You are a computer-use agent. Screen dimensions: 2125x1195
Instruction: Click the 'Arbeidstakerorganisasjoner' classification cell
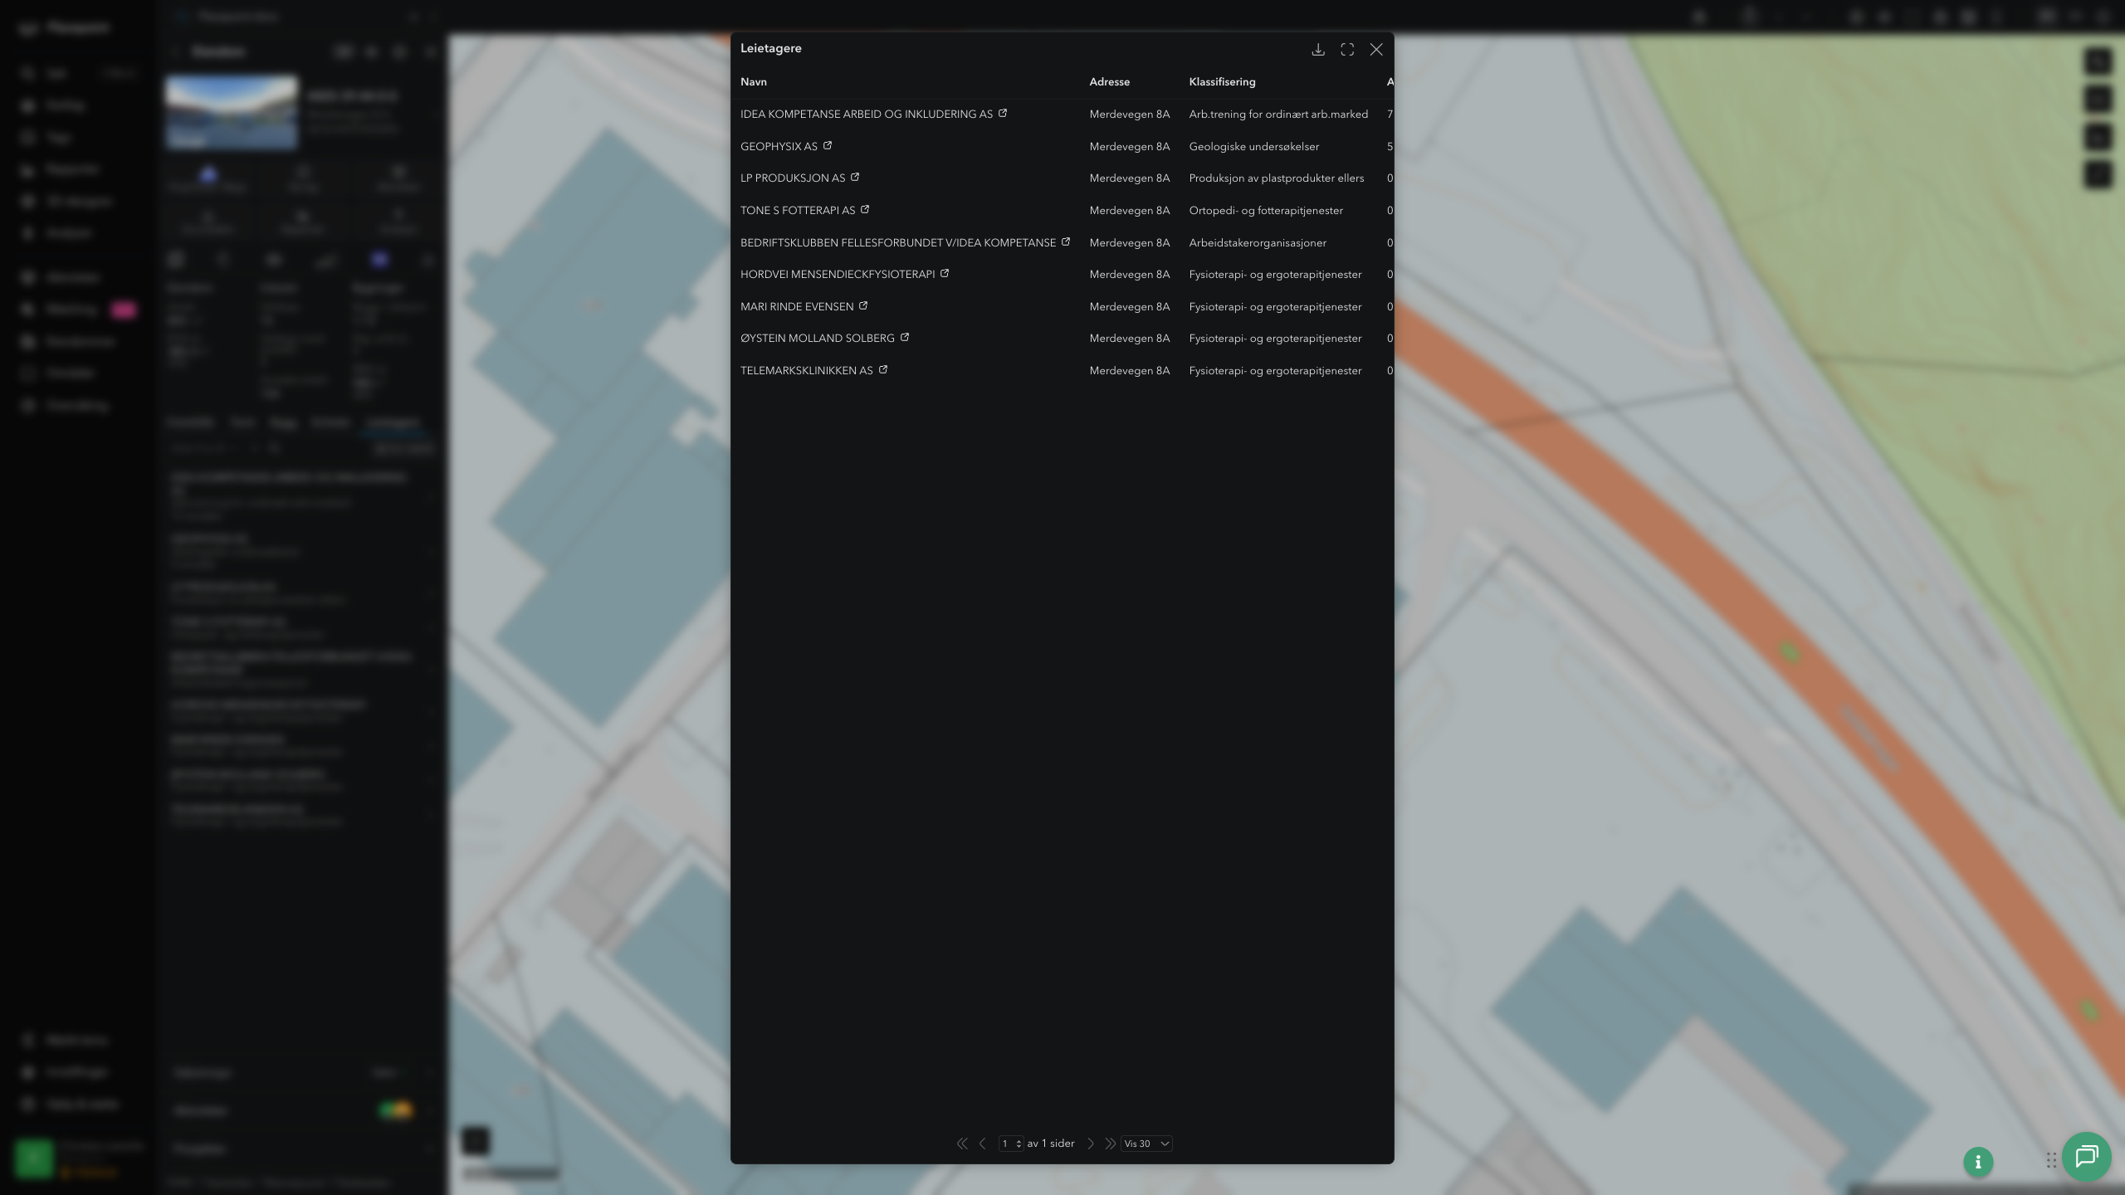tap(1258, 243)
